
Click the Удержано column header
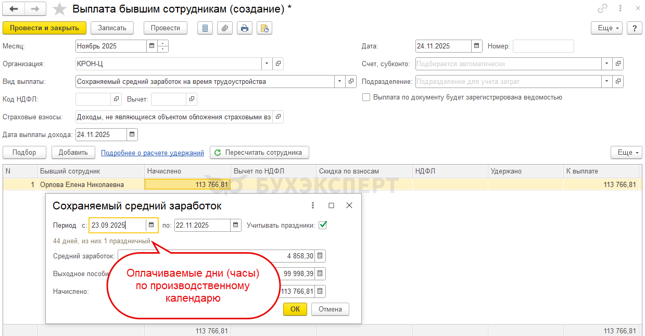point(525,171)
